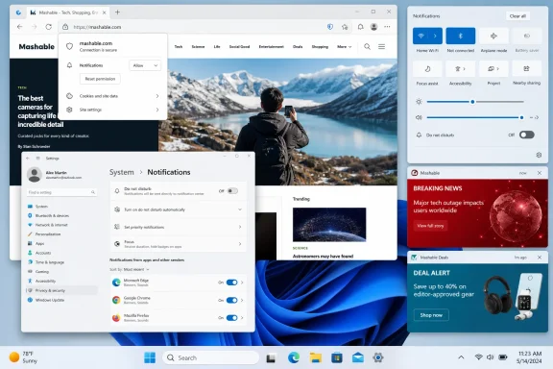The image size is (553, 369).
Task: Click Reset permission button
Action: pos(100,79)
